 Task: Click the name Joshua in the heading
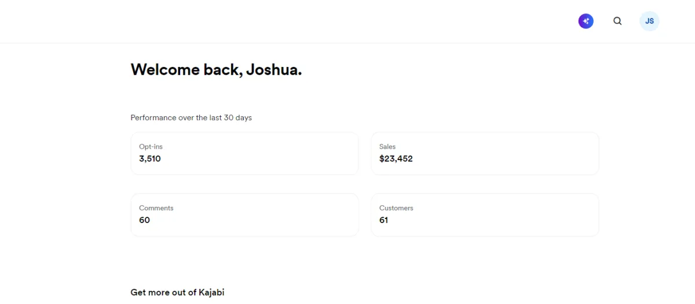(272, 70)
